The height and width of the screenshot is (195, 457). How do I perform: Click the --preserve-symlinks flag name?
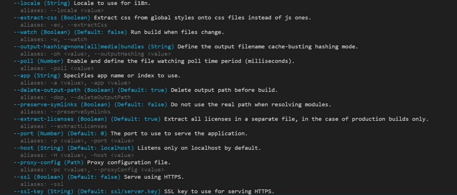click(x=45, y=105)
